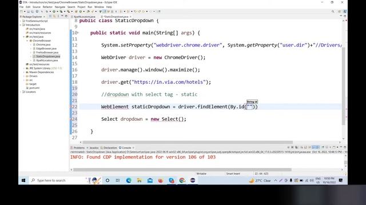The width and height of the screenshot is (366, 205).
Task: Click Remove All Terminated Launches in Console
Action: click(296, 147)
